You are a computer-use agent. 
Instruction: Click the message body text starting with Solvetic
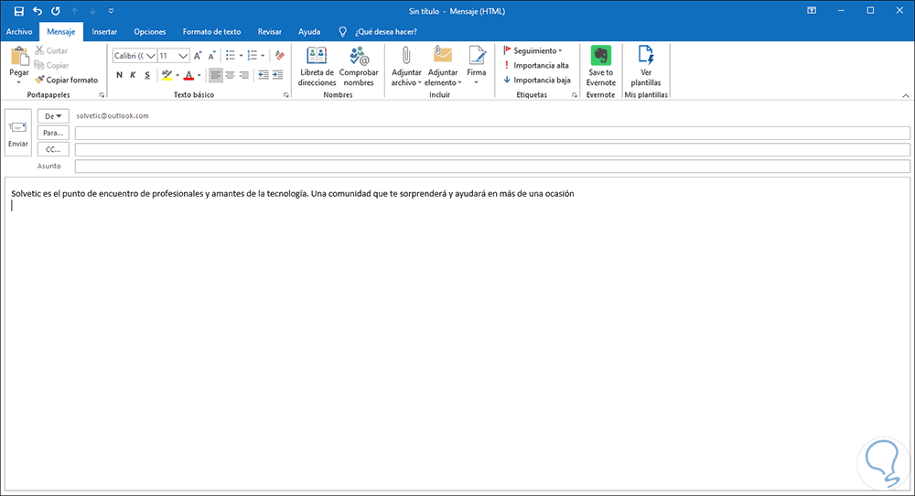[293, 193]
